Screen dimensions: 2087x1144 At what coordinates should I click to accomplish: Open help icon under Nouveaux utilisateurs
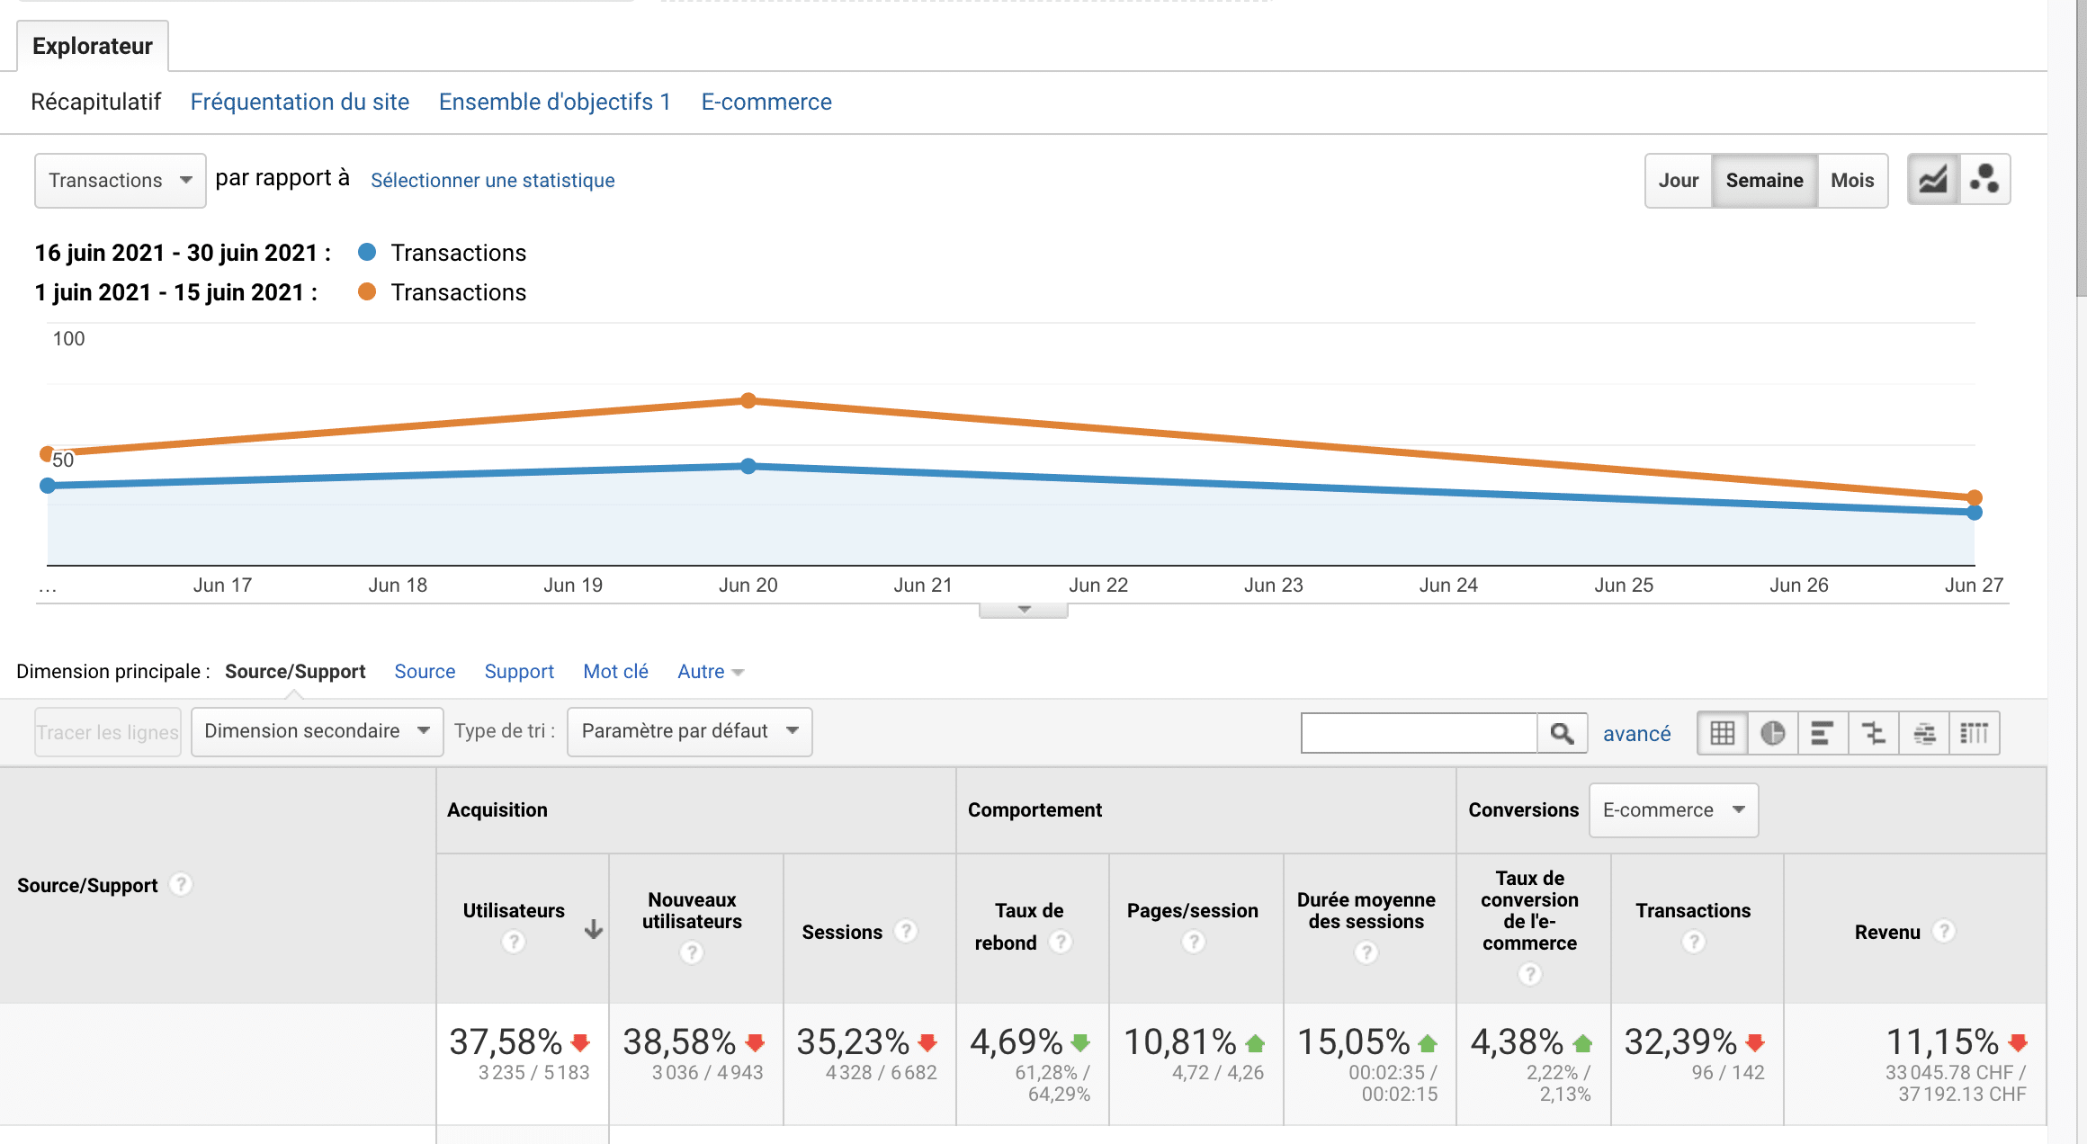point(691,952)
